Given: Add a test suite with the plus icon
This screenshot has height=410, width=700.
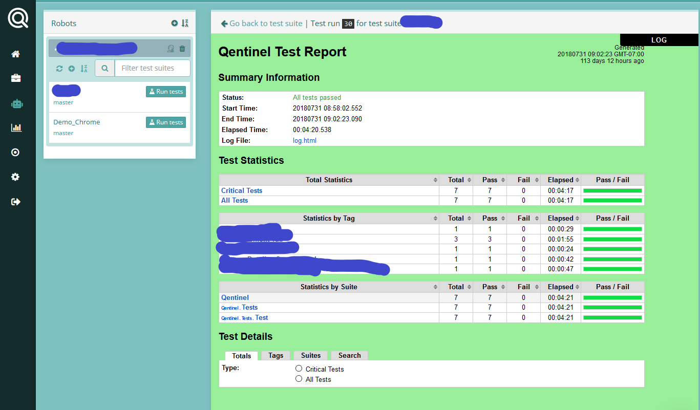Looking at the screenshot, I should point(72,68).
